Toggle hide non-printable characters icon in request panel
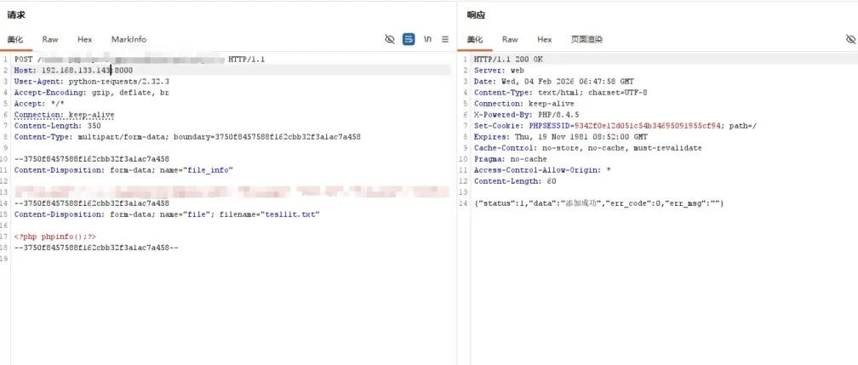858x365 pixels. point(390,39)
